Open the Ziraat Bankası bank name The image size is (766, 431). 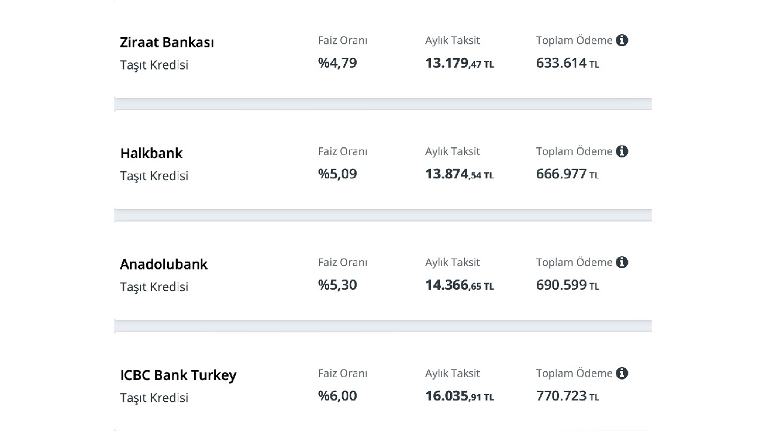167,43
